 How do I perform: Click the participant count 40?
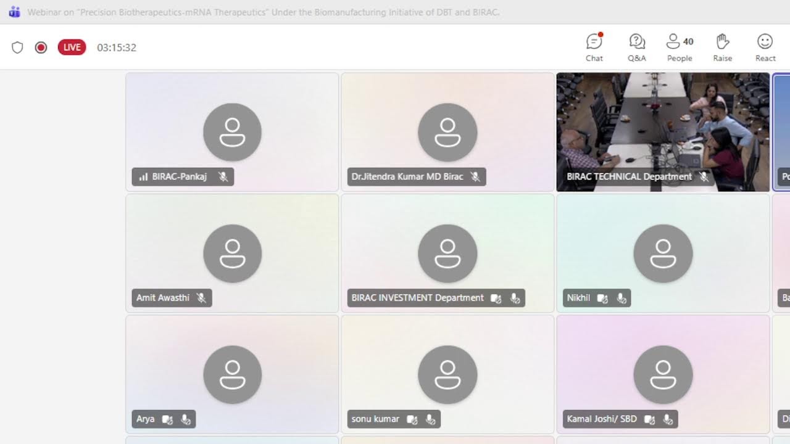[x=688, y=42]
